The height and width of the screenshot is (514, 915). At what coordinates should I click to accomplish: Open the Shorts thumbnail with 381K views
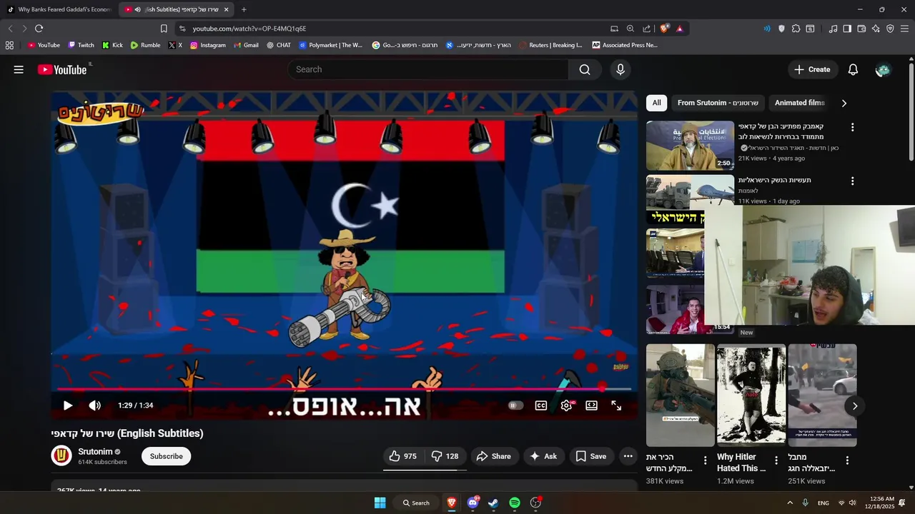tap(680, 395)
